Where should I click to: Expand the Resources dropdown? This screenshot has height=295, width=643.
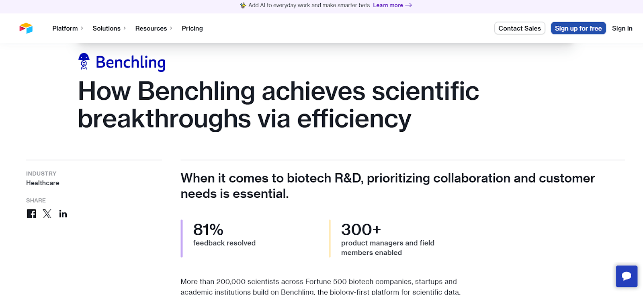151,28
